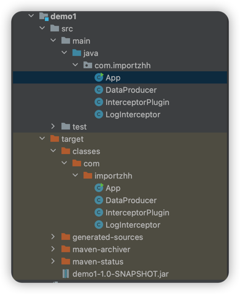Select the importzhh folder under com
The width and height of the screenshot is (240, 294).
[113, 176]
